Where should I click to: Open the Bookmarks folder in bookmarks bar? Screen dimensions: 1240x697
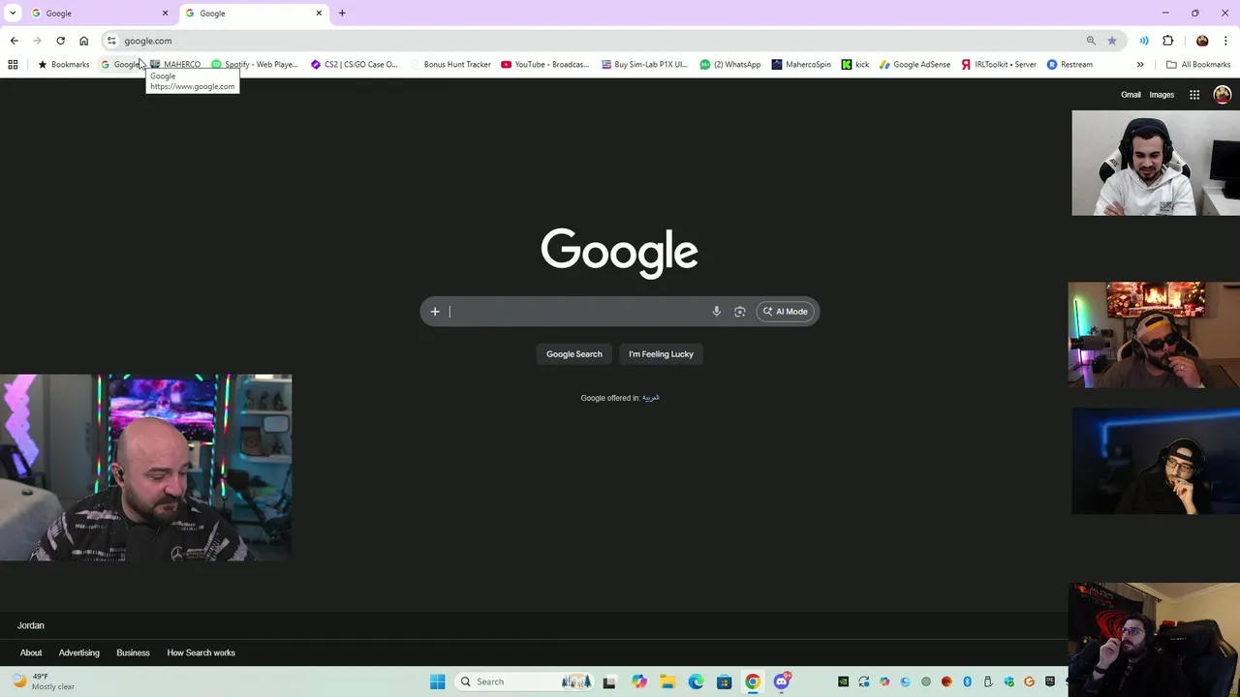click(x=63, y=65)
